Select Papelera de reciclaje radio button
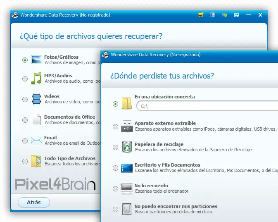This screenshot has height=222, width=278. click(115, 147)
